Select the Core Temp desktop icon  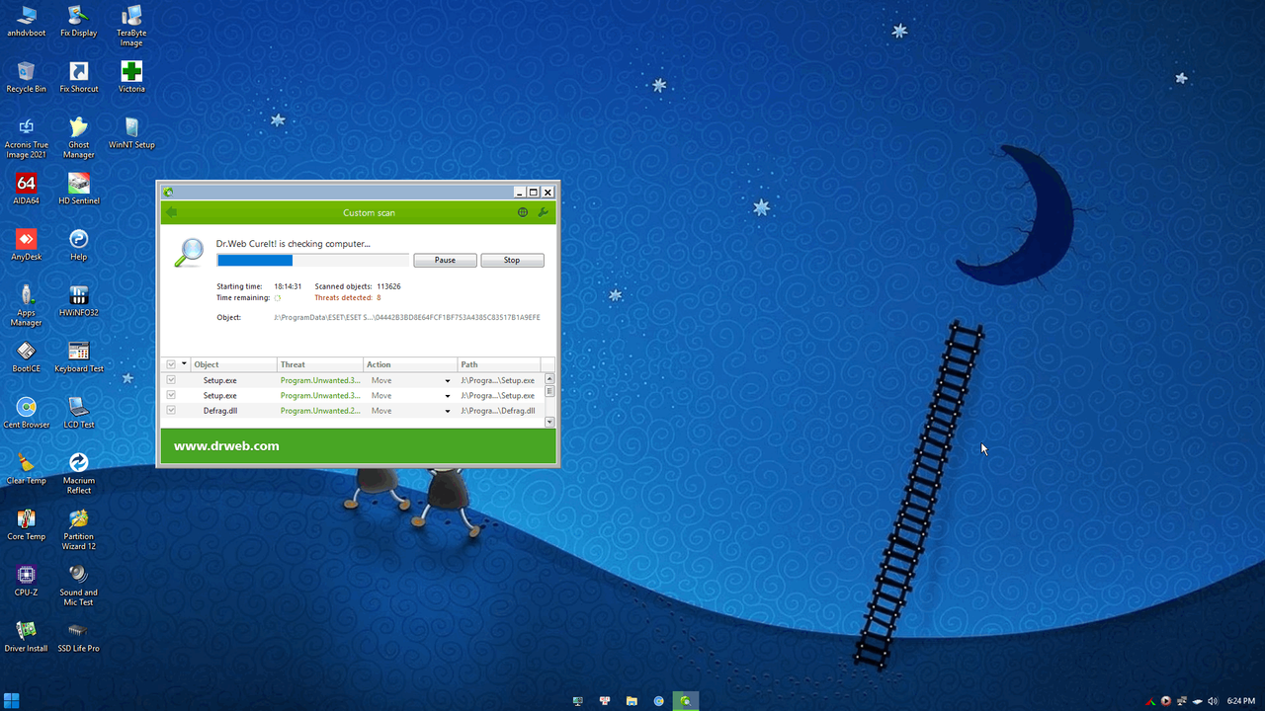(x=26, y=524)
